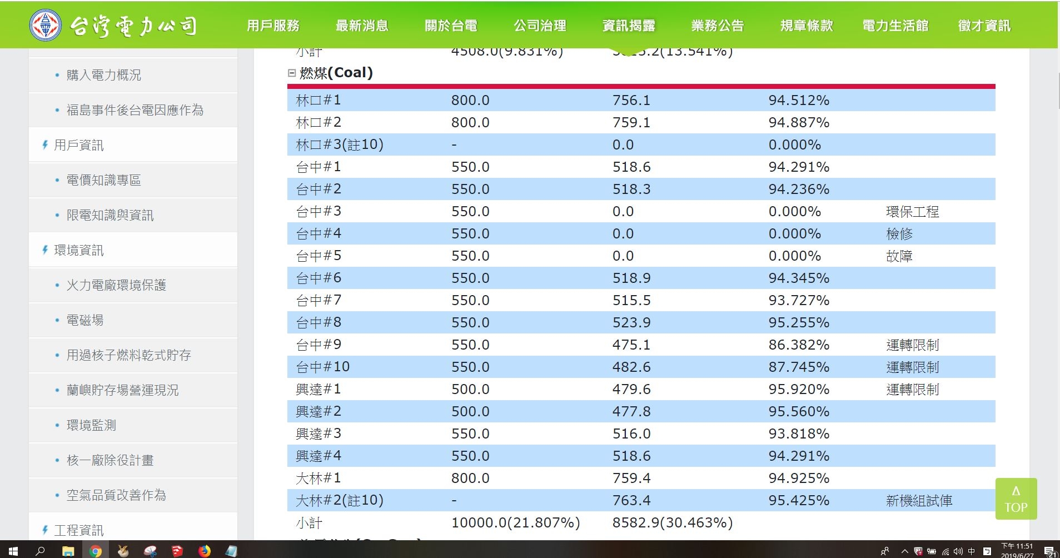Open the 用戶服務 menu
This screenshot has height=558, width=1060.
click(x=273, y=26)
